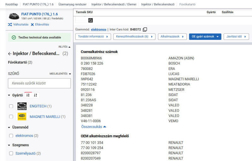Click the Fiat Punto car thumbnail
The width and height of the screenshot is (252, 161).
pos(14,16)
